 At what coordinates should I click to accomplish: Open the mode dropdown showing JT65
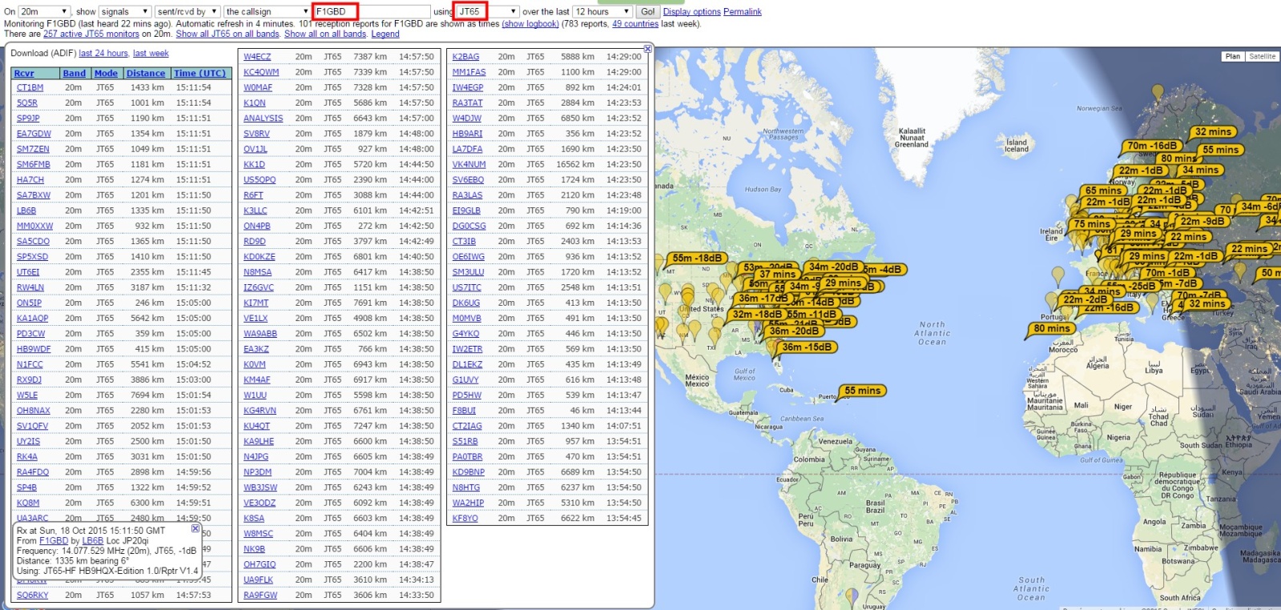488,11
